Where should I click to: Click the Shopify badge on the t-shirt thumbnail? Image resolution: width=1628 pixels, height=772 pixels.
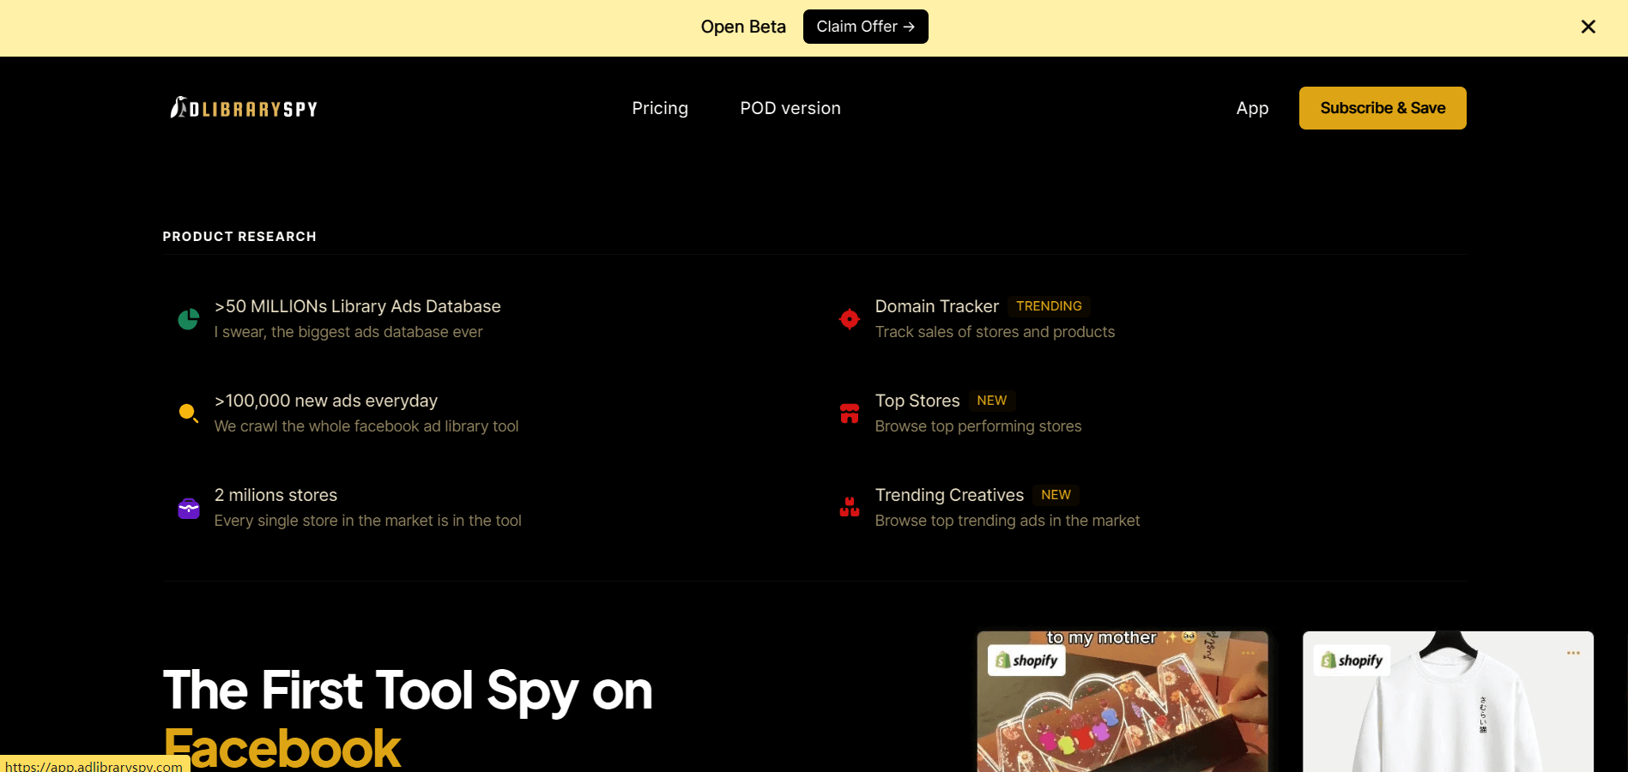click(1352, 660)
